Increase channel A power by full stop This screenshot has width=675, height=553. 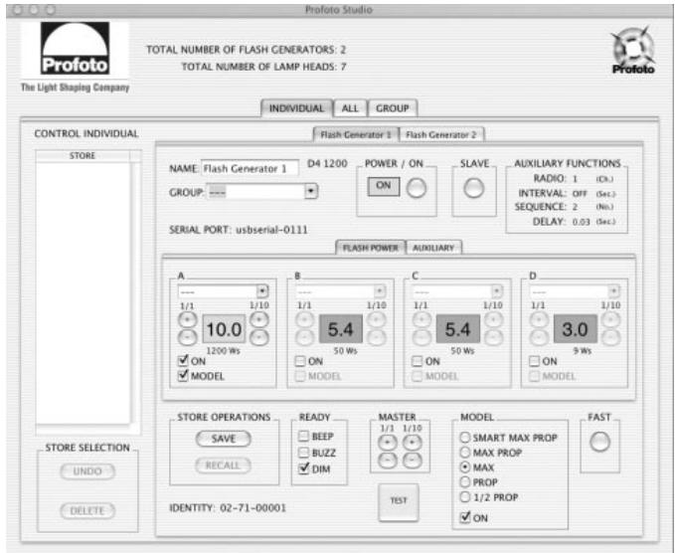186,320
